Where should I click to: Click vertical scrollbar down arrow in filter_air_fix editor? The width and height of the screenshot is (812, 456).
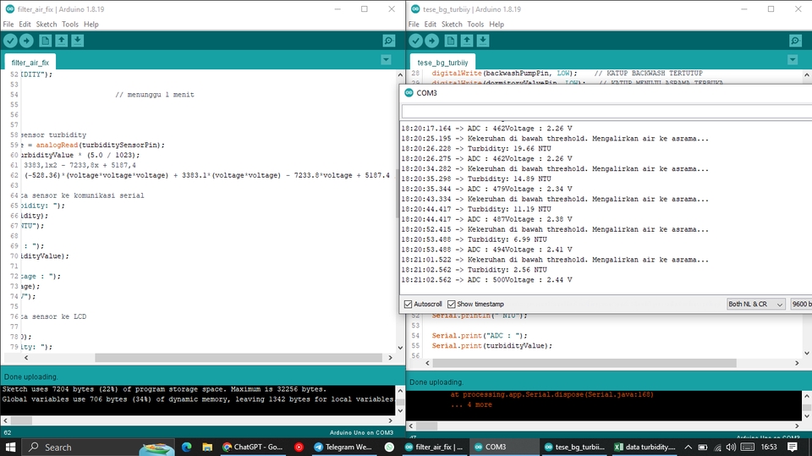coord(400,348)
